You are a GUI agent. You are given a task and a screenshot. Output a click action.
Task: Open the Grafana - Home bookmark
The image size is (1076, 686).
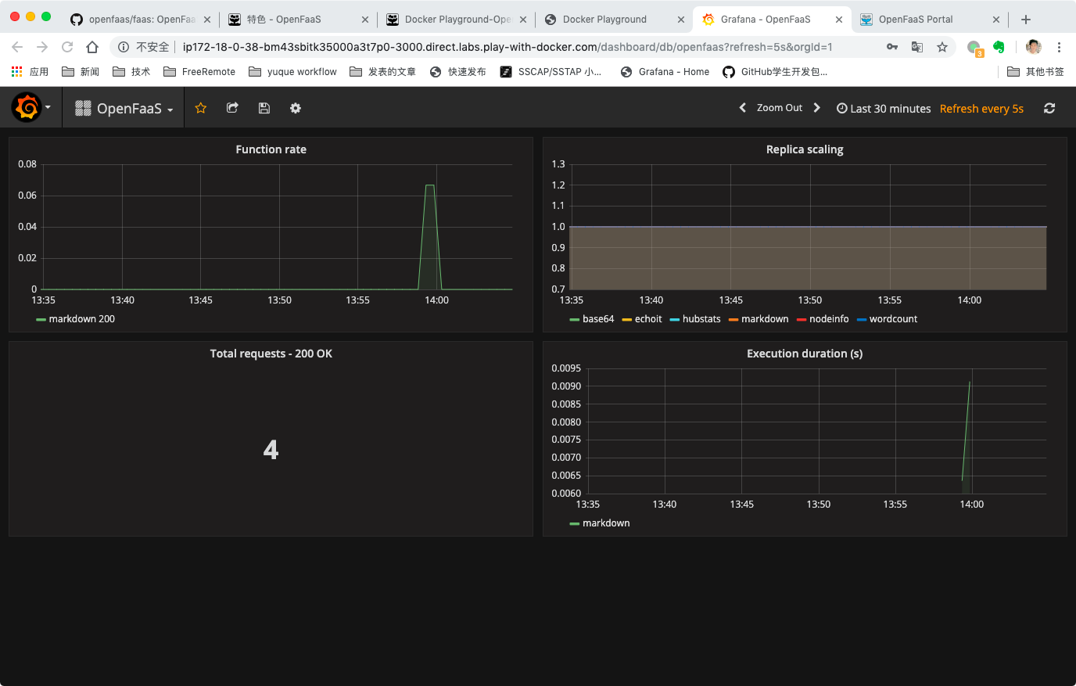[x=665, y=72]
